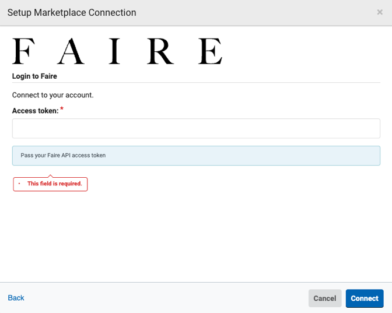Go back using the Back link
This screenshot has height=313, width=392.
pyautogui.click(x=16, y=298)
